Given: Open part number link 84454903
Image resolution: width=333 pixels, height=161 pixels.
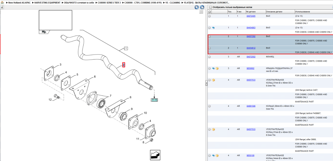Looking at the screenshot, I should click(251, 28).
